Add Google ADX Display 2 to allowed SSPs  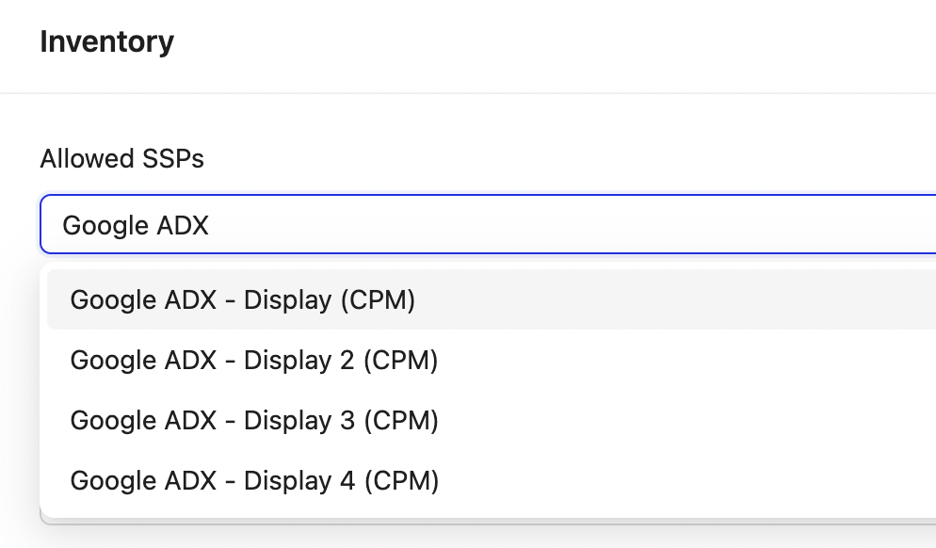[254, 360]
